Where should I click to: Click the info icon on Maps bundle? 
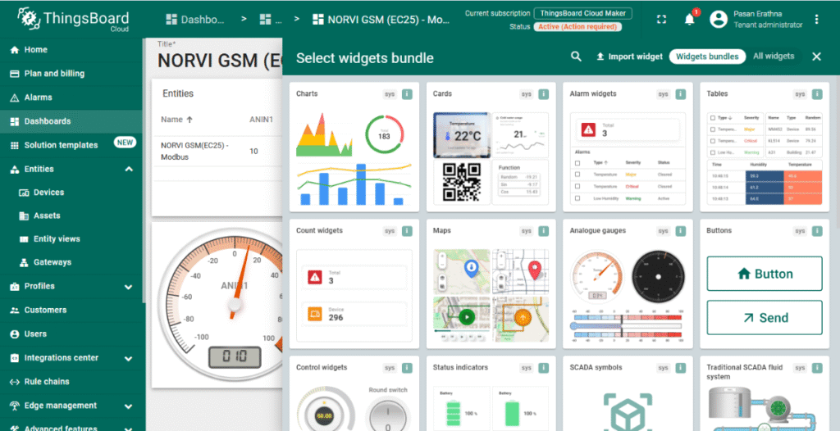click(x=544, y=231)
